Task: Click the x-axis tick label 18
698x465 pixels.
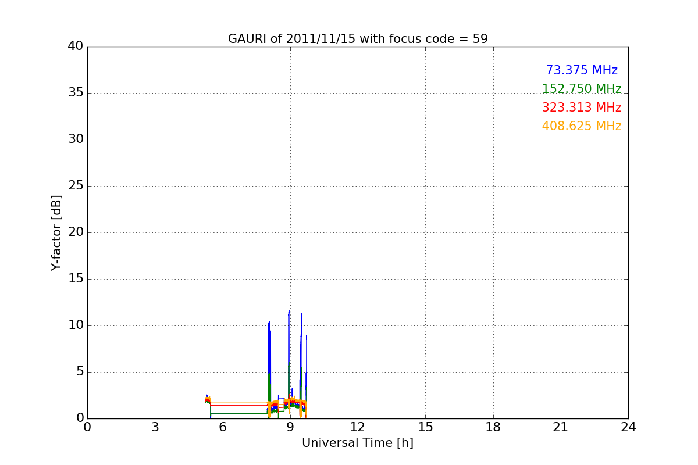Action: (493, 427)
